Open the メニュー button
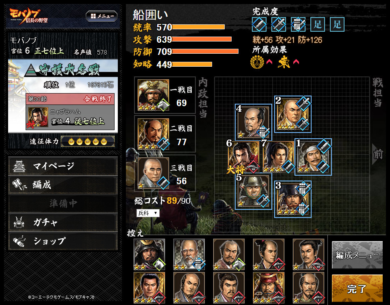Viewport: 390px width, 305px height. [x=102, y=16]
